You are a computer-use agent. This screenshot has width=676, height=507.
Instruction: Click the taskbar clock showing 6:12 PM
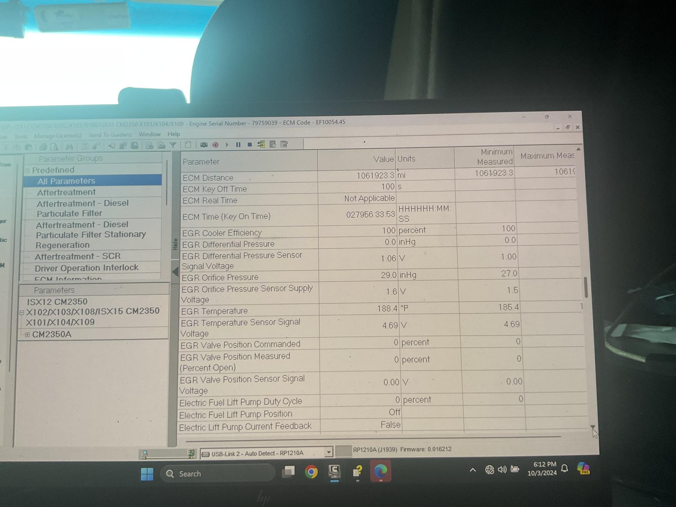click(542, 469)
